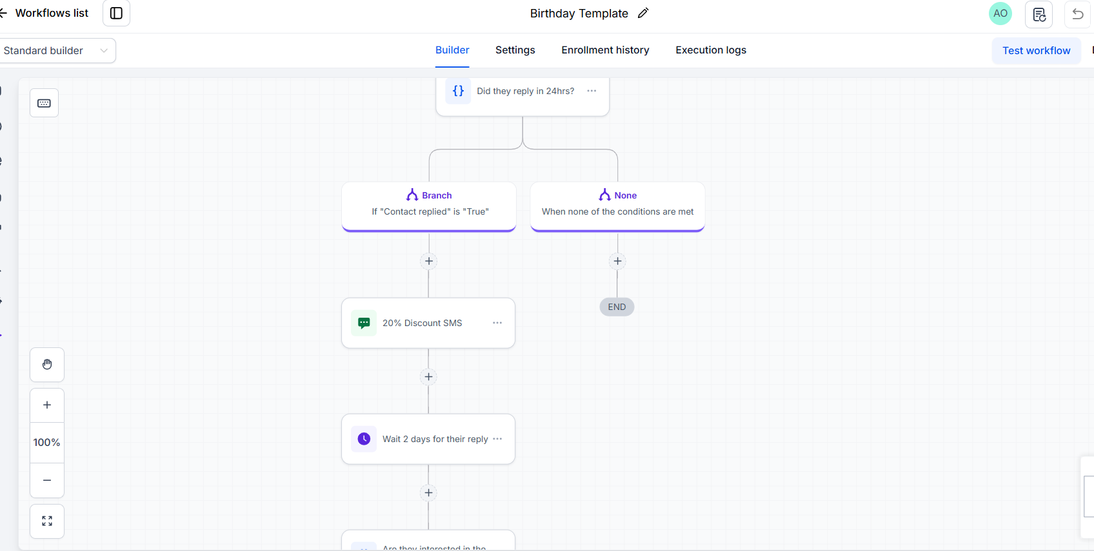Click 'When none of the conditions are met' text
Viewport: 1094px width, 551px height.
click(x=617, y=211)
